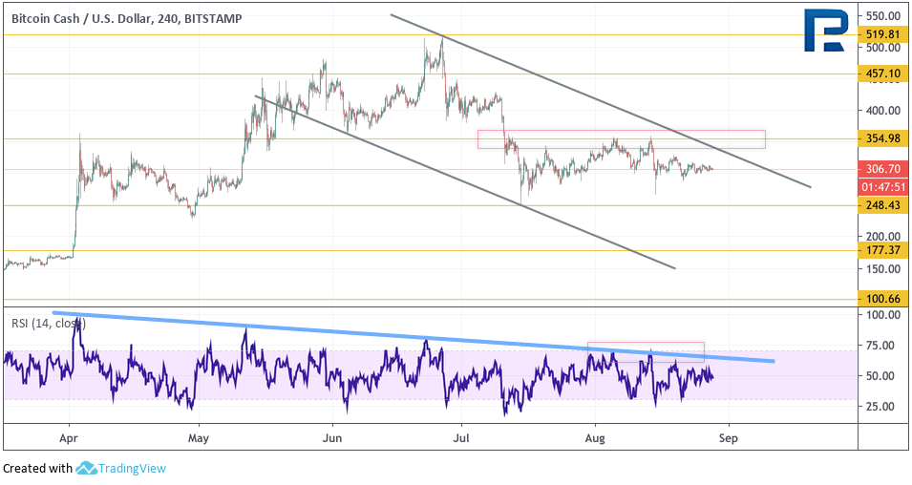Viewport: 912px width, 485px height.
Task: Select the blue RSI descending trendline
Action: pos(411,336)
